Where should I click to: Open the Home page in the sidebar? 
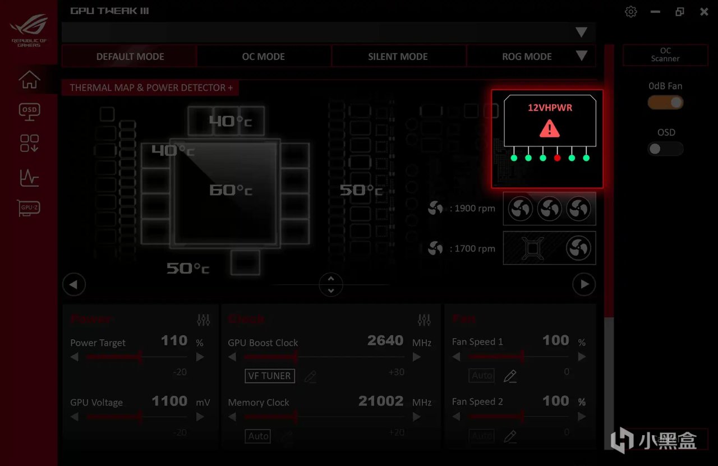click(x=29, y=80)
